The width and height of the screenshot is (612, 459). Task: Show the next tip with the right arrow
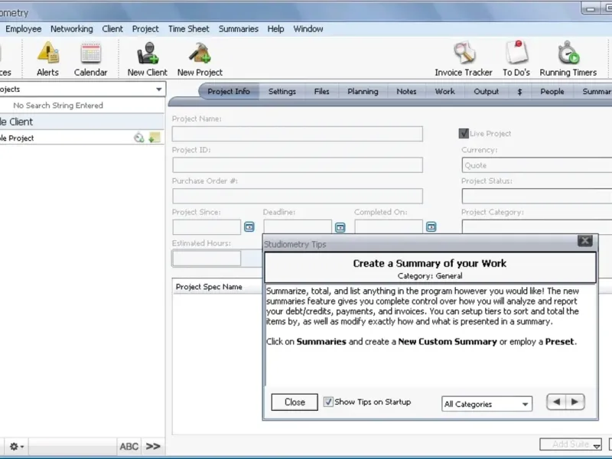[575, 402]
